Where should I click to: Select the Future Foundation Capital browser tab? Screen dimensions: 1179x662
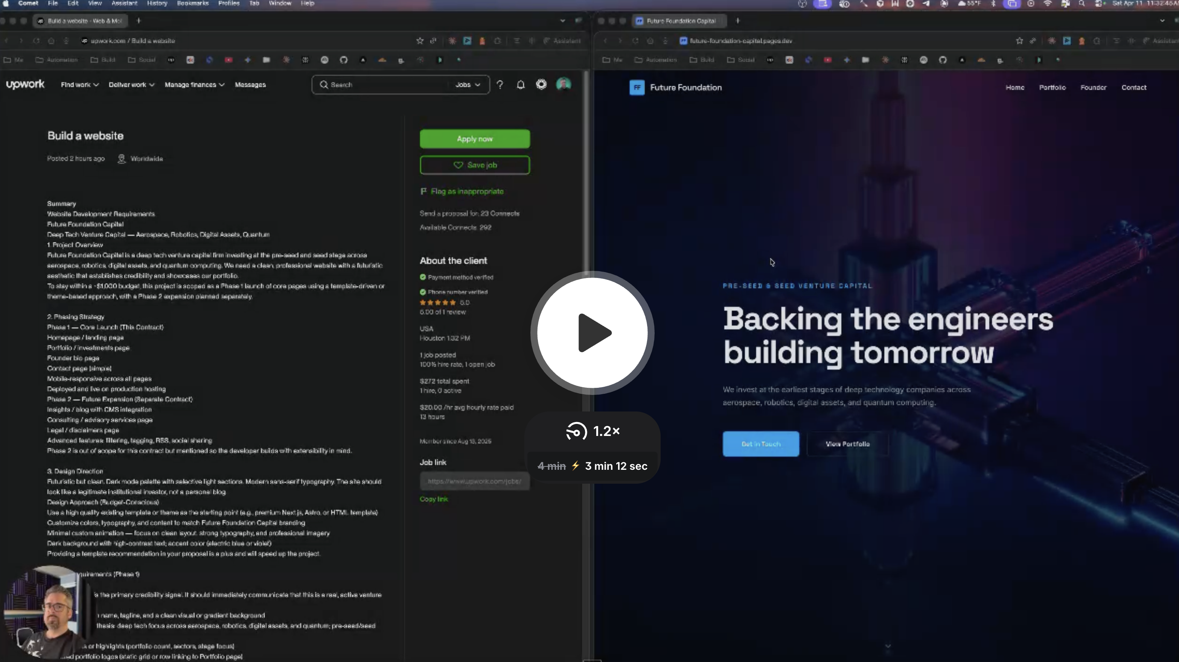(679, 21)
